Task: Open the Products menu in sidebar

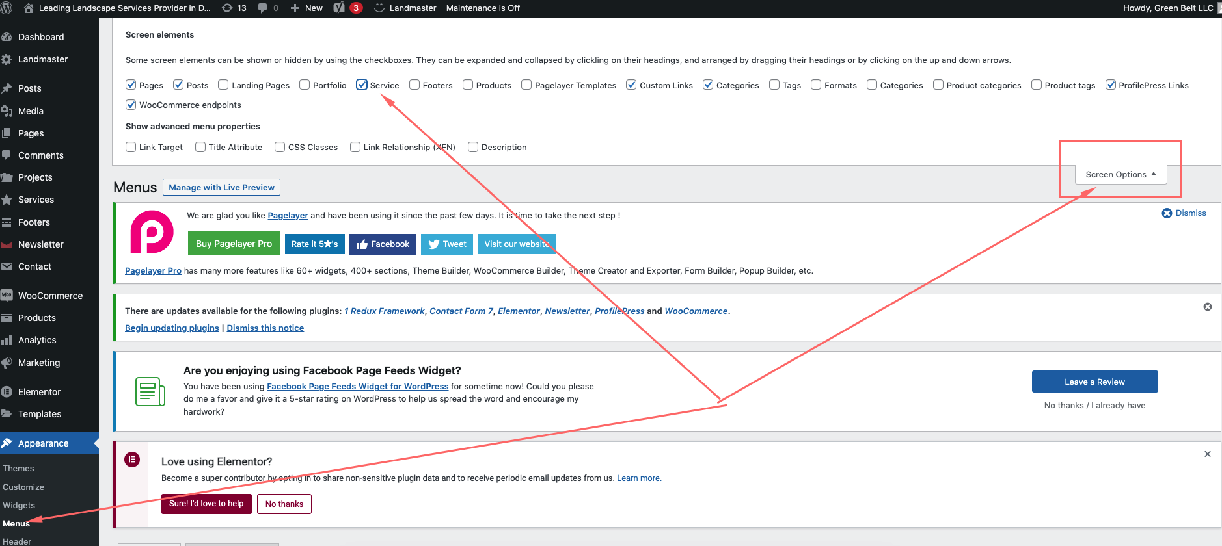Action: [x=37, y=318]
